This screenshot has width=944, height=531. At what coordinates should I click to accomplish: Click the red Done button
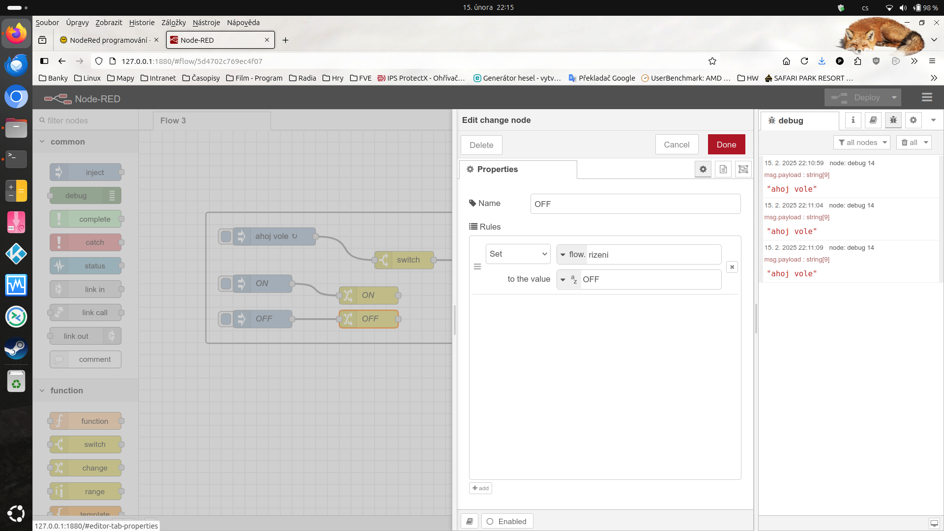pos(726,145)
